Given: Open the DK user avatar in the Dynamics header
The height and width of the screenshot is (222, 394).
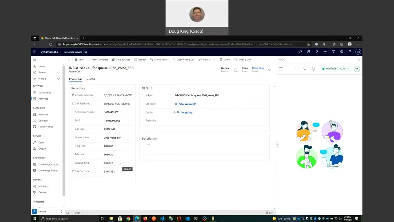Looking at the screenshot, I should (x=358, y=52).
